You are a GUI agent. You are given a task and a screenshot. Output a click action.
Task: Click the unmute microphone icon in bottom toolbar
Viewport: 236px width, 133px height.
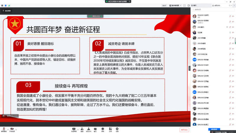4,129
